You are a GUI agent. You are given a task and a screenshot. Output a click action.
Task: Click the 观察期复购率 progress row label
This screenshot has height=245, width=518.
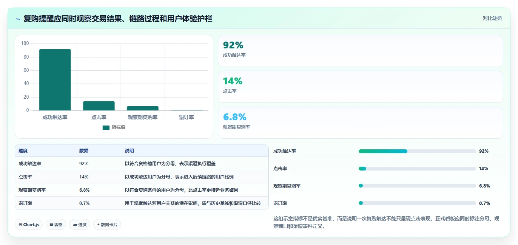click(287, 186)
